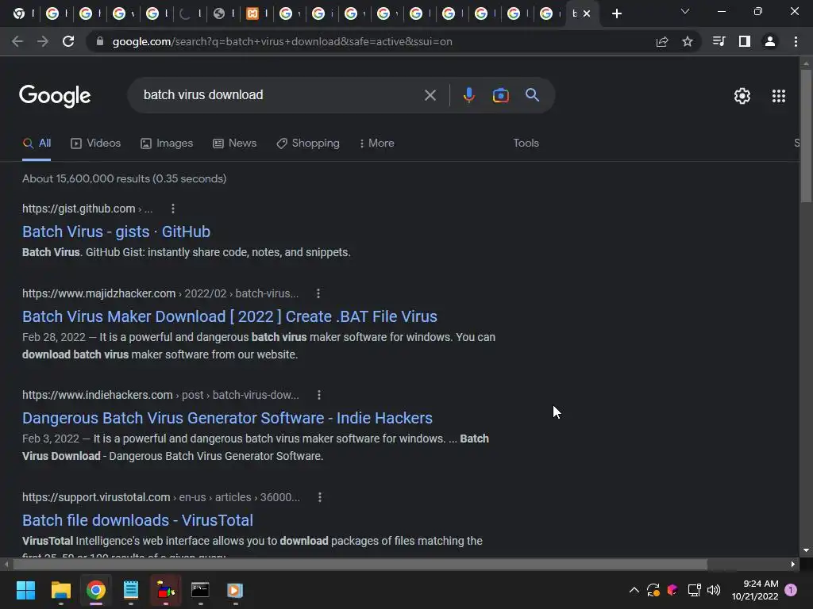Click the scroll down arrow
This screenshot has height=609, width=813.
point(806,550)
